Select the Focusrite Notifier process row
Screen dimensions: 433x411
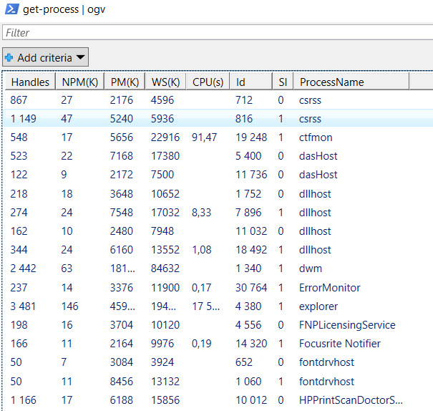point(218,344)
